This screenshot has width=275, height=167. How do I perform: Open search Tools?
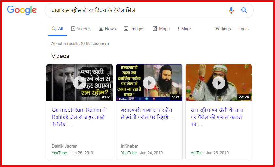[x=243, y=29]
